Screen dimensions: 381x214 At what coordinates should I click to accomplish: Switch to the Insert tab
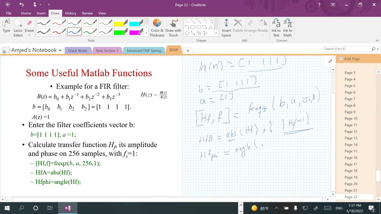point(41,13)
